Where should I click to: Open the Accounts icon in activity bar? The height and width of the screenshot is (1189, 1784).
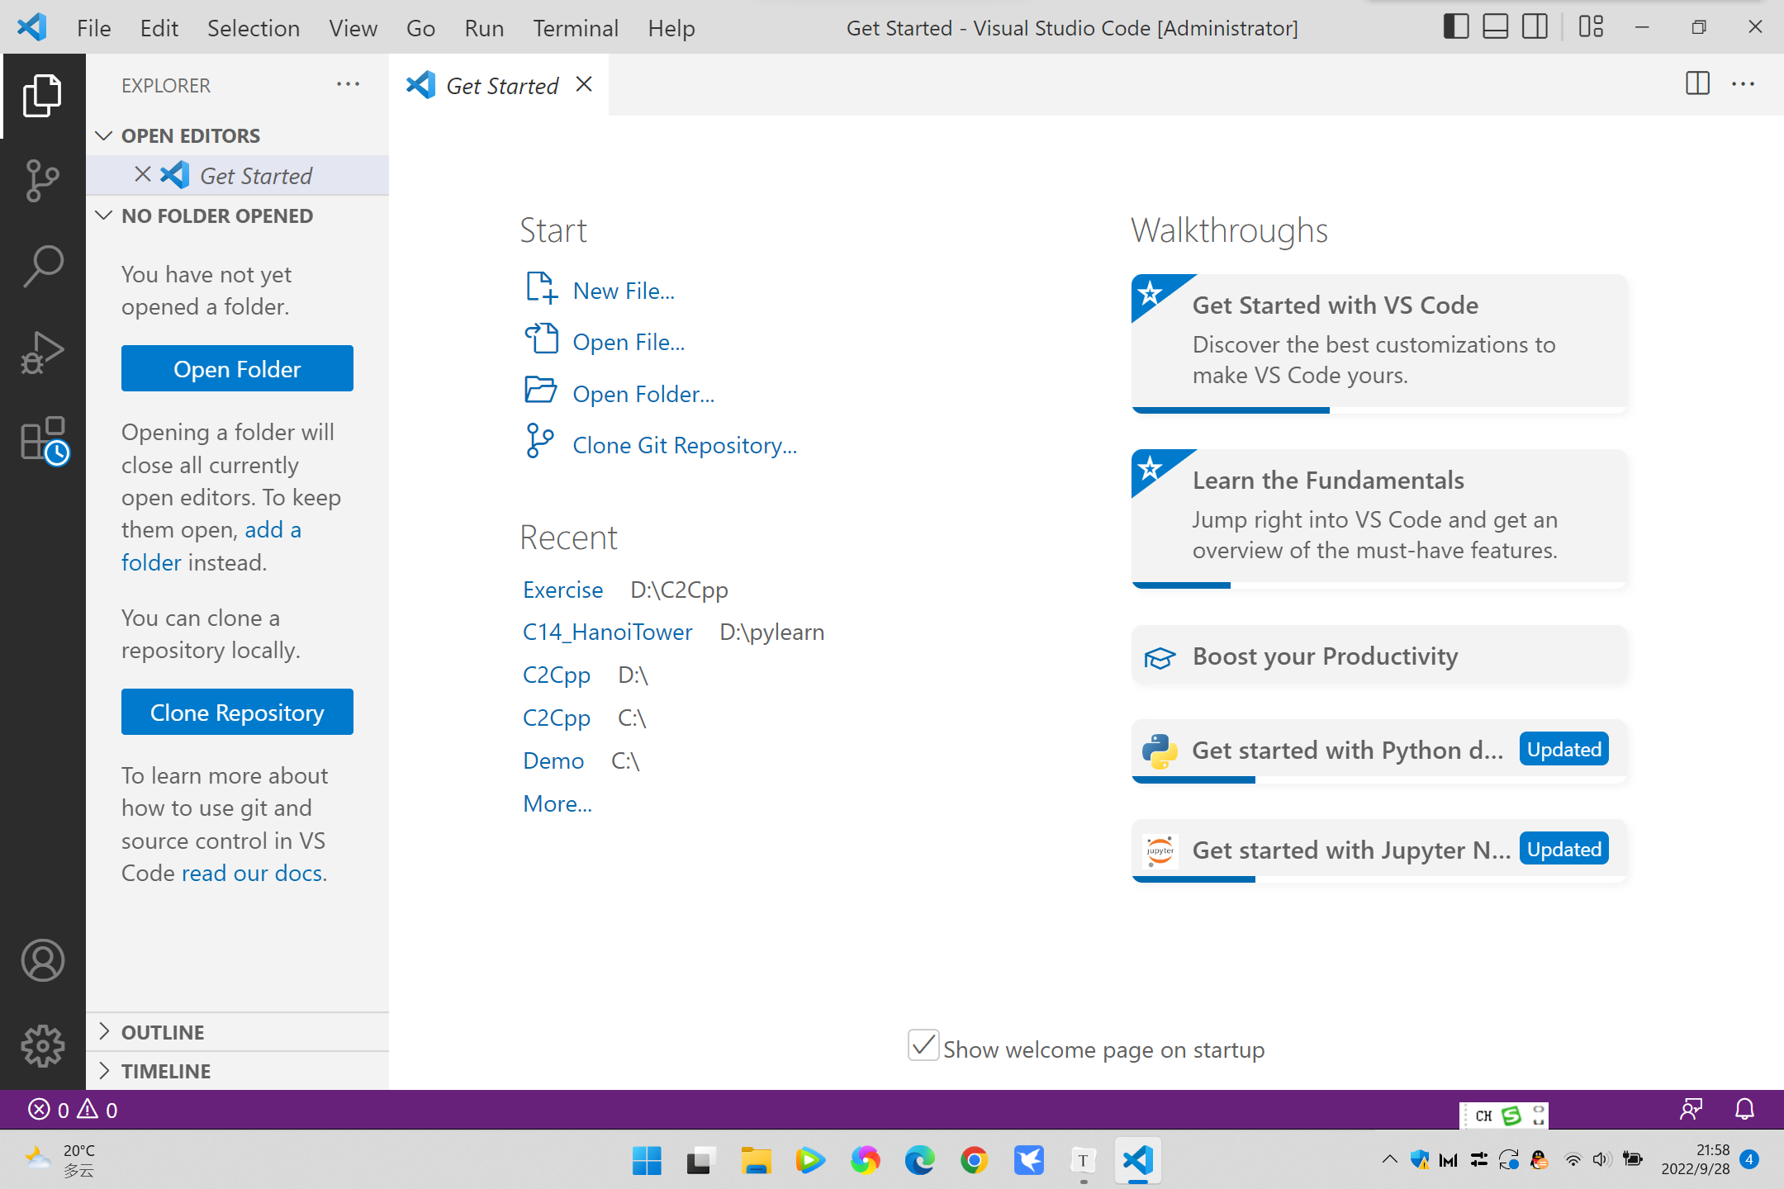coord(43,960)
